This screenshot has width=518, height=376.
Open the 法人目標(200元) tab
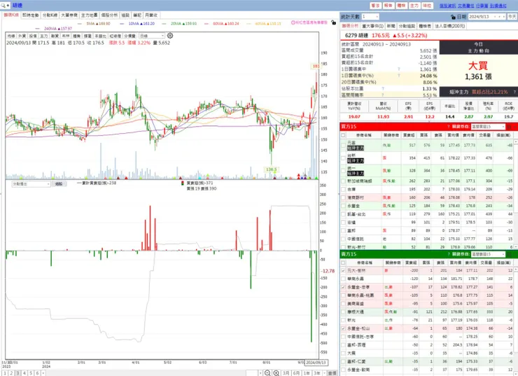pyautogui.click(x=449, y=26)
